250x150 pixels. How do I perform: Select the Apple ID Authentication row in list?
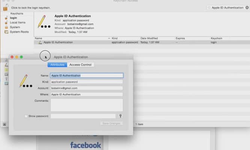tap(142, 42)
